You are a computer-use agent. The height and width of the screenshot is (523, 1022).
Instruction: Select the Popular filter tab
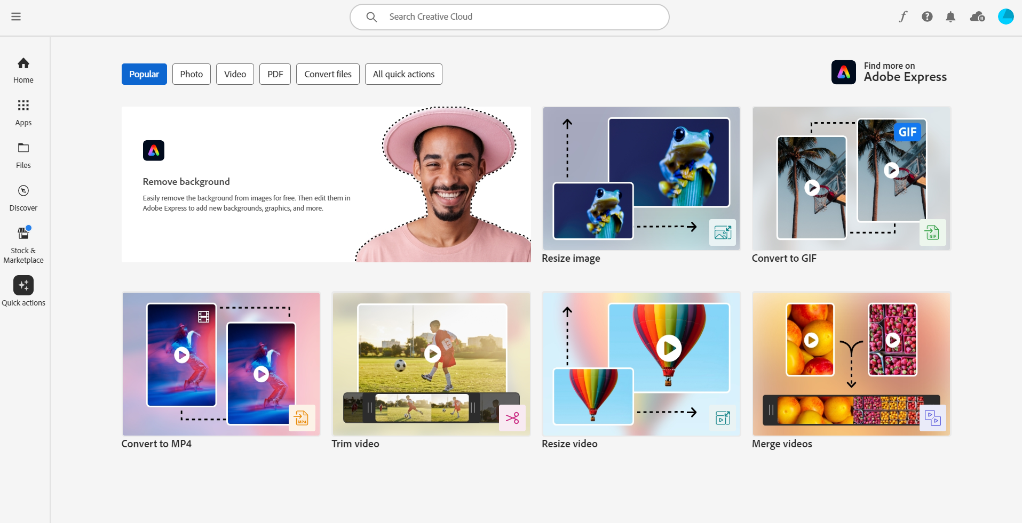click(x=144, y=74)
